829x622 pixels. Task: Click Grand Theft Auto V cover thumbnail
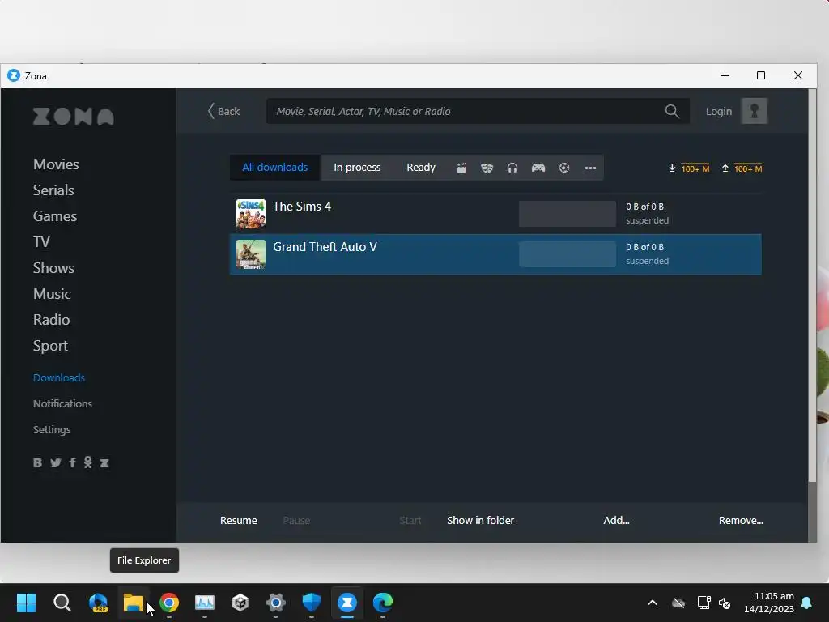251,254
